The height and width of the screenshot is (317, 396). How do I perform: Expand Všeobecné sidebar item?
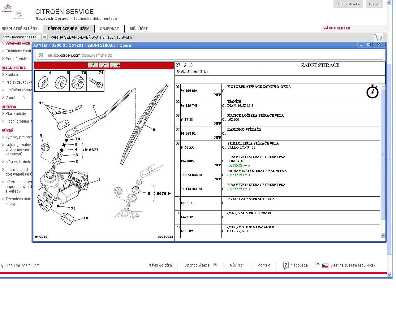click(x=15, y=98)
